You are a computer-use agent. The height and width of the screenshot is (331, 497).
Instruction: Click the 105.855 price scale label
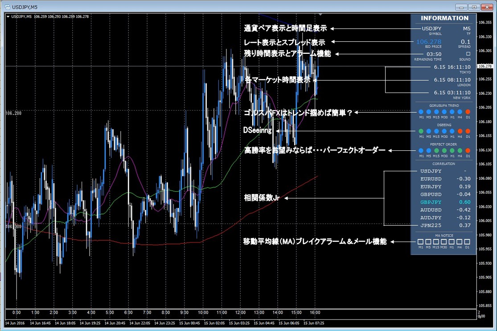[485, 306]
